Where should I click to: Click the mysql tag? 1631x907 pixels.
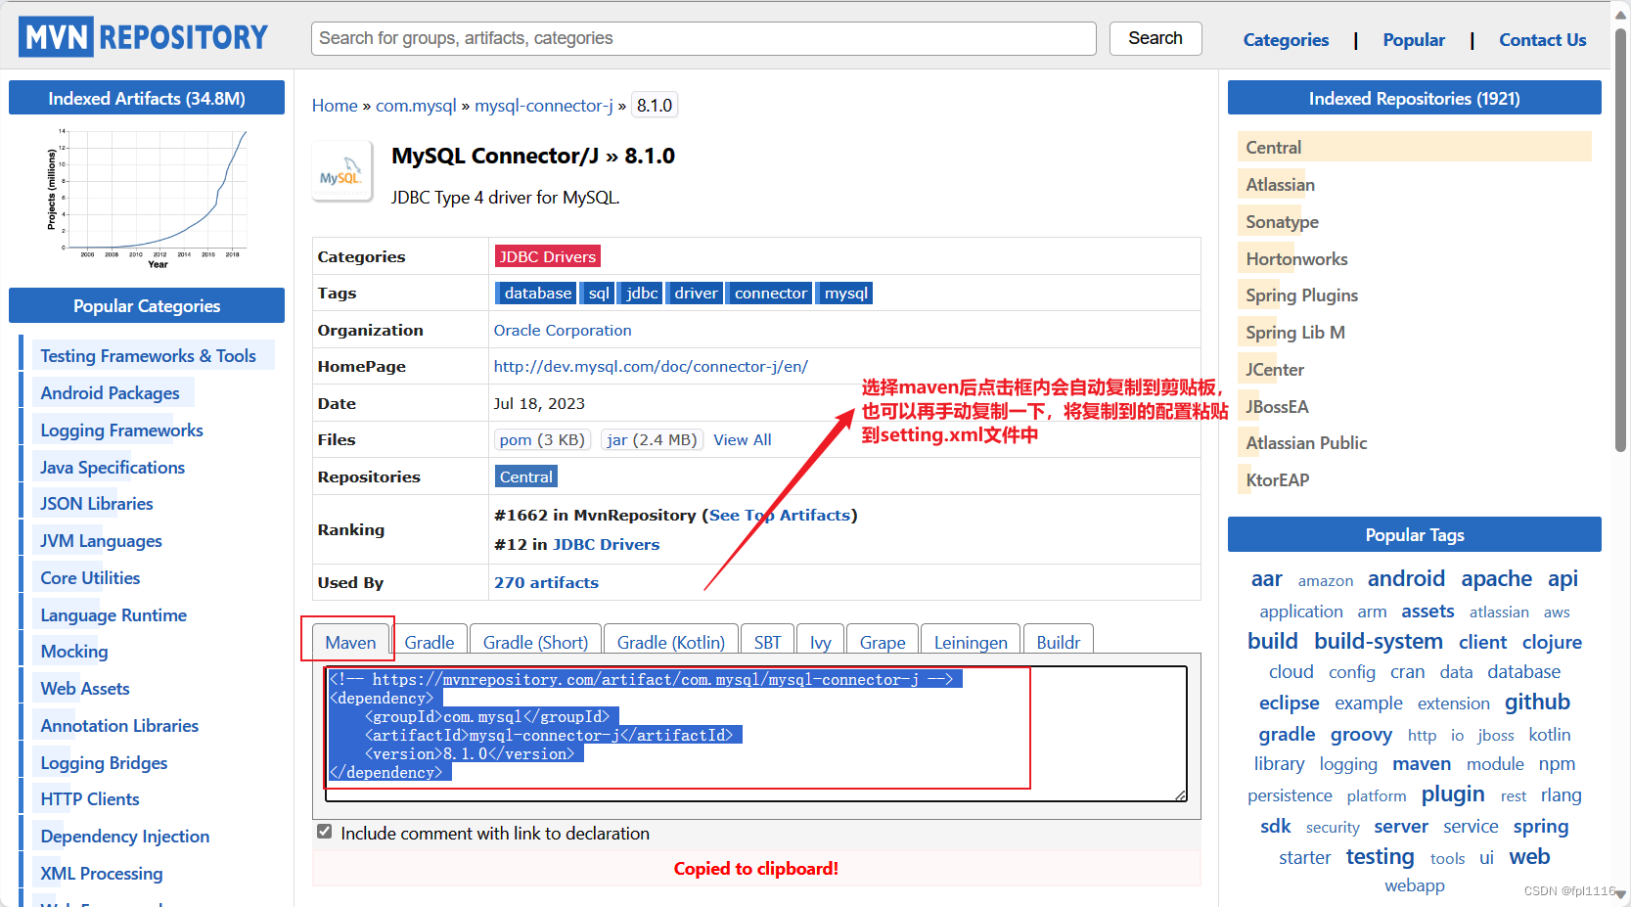[x=845, y=293]
